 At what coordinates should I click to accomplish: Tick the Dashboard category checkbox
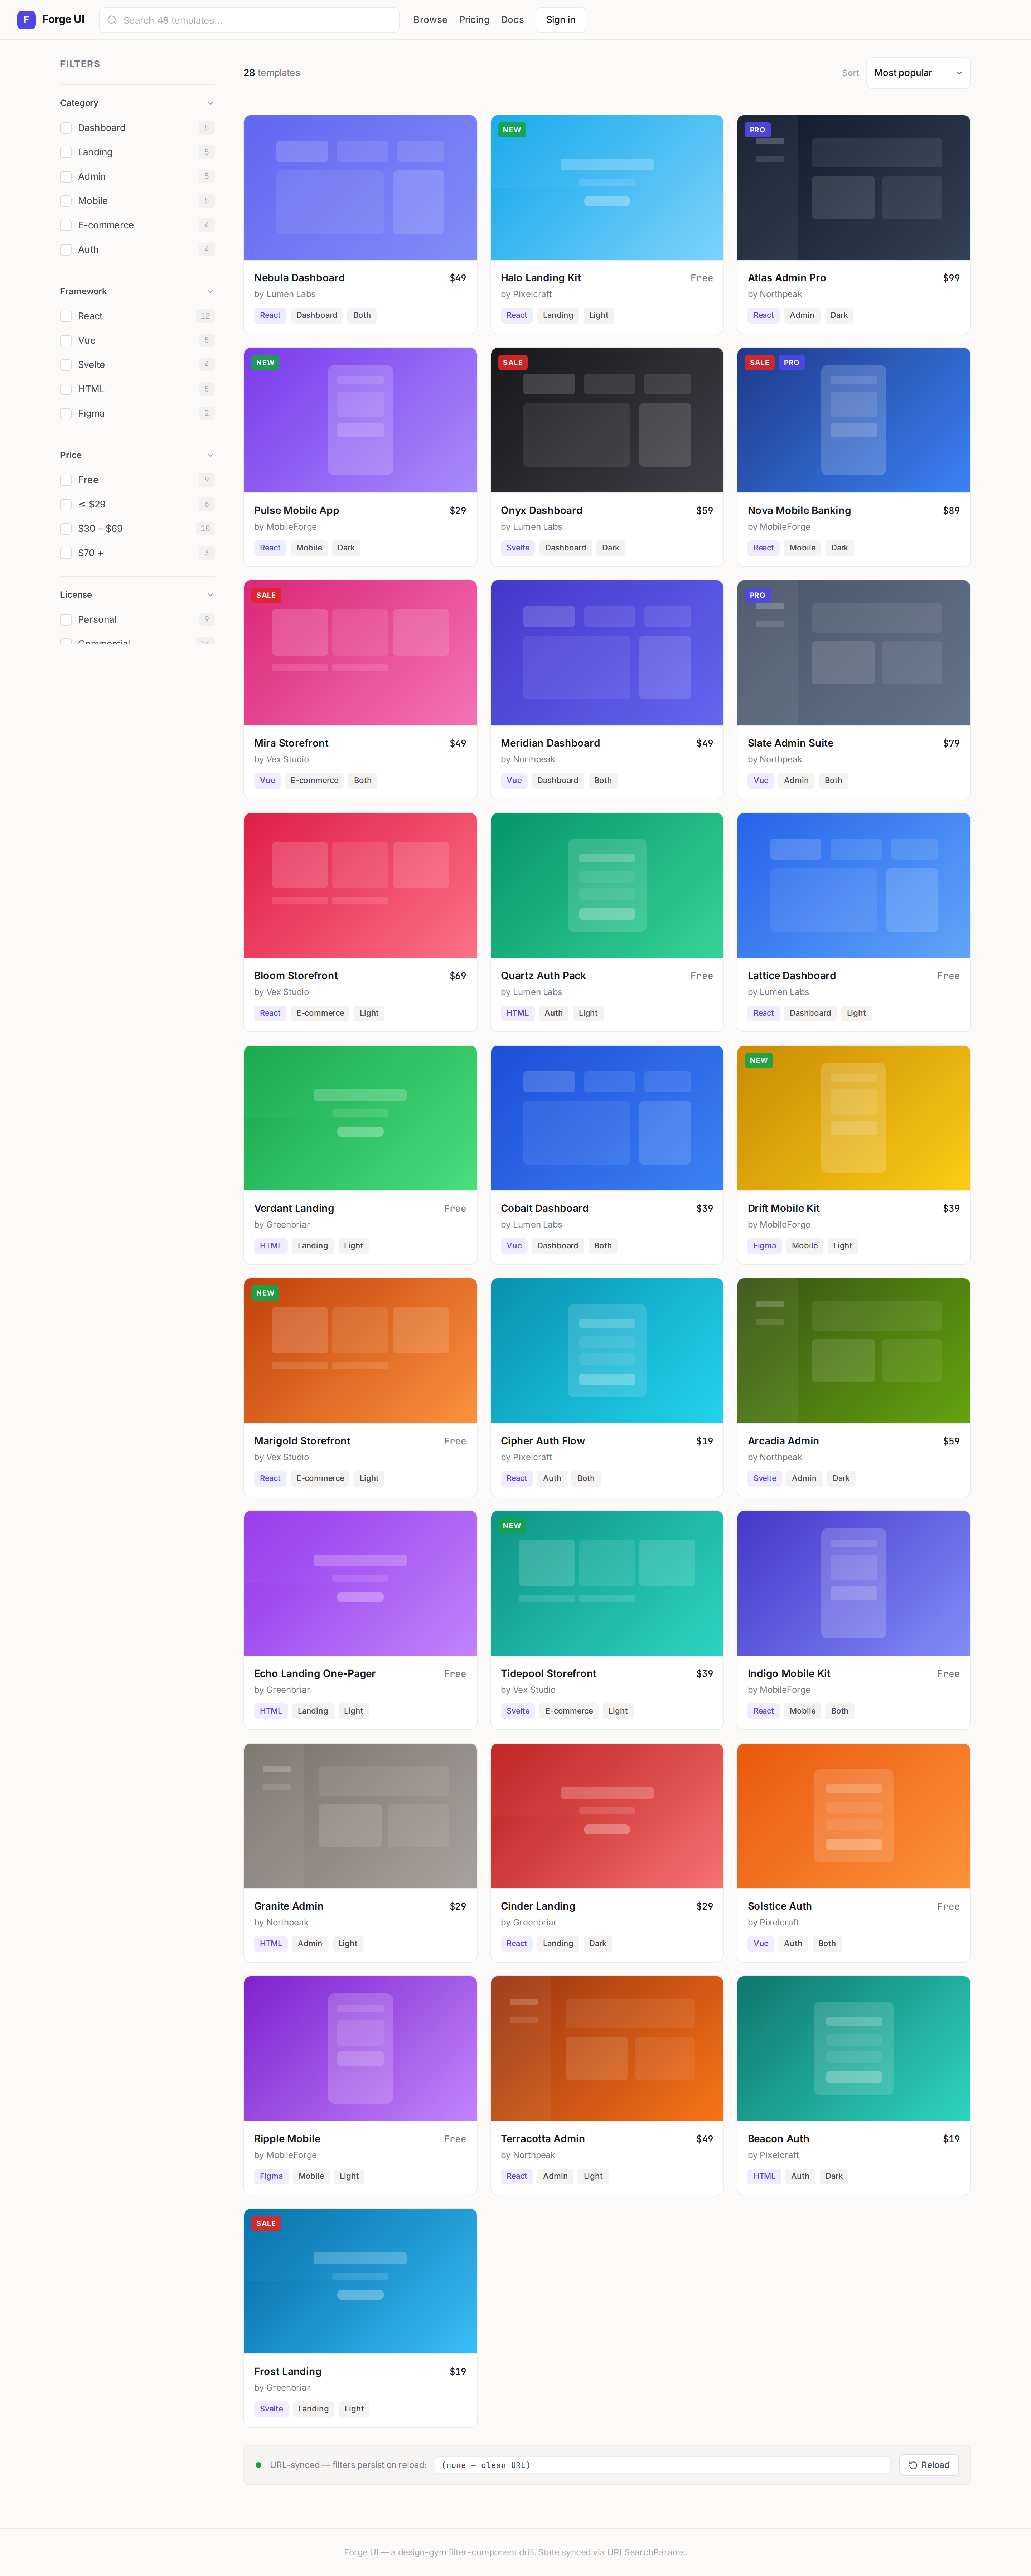[66, 128]
